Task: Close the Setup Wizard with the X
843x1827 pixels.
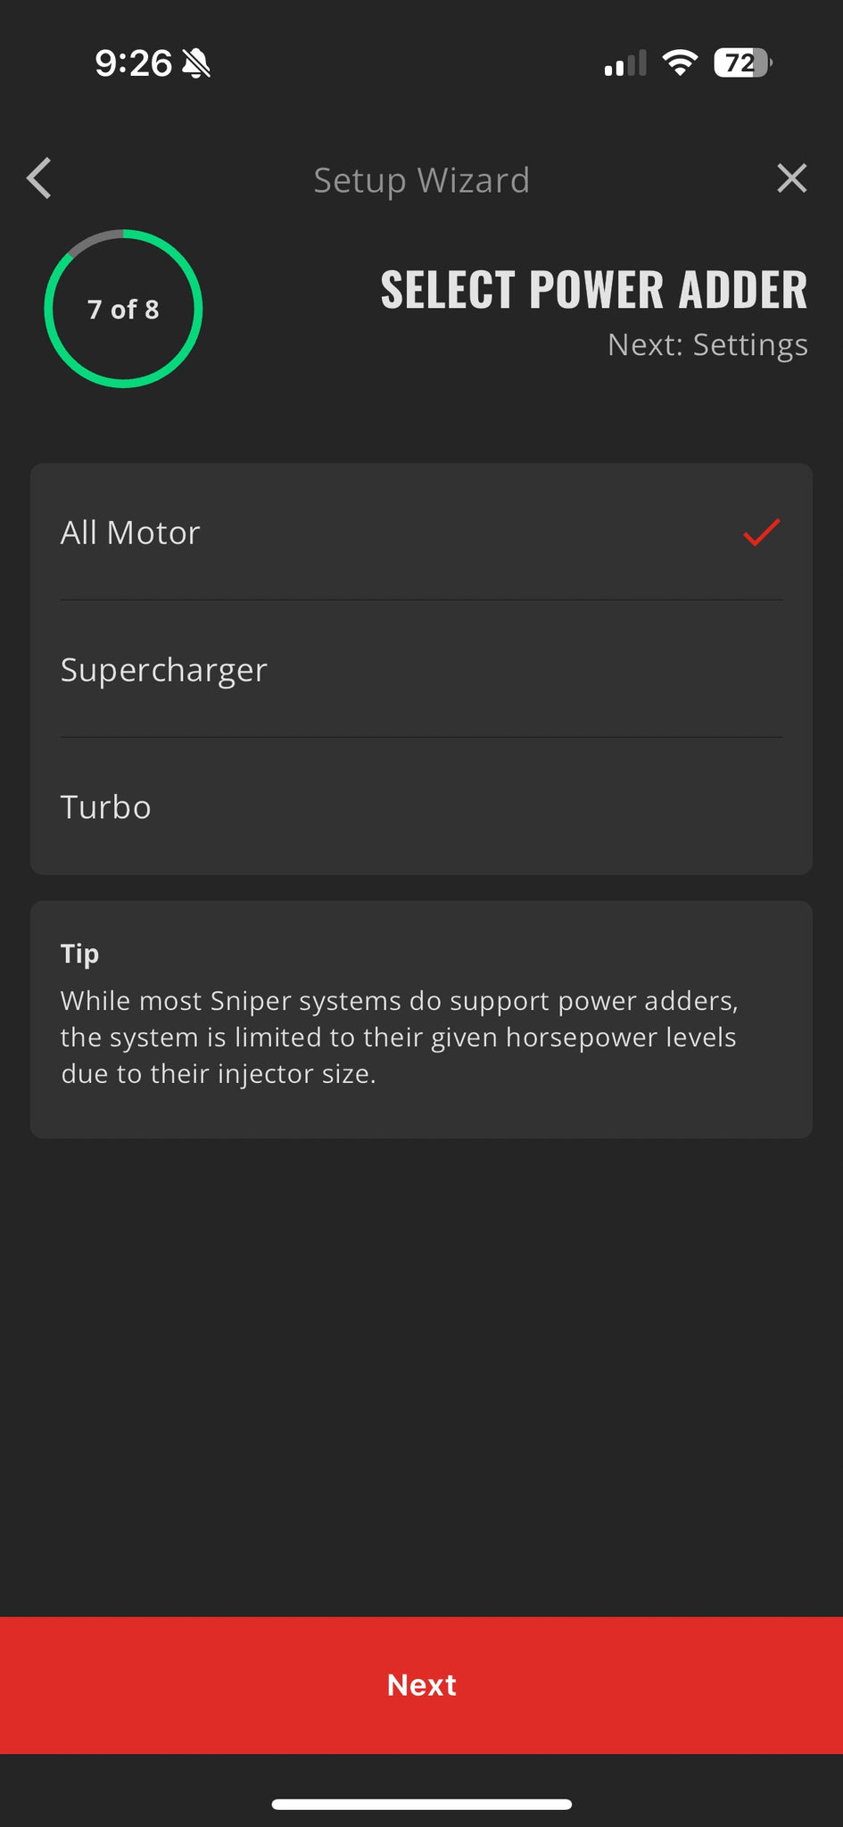Action: (x=791, y=178)
